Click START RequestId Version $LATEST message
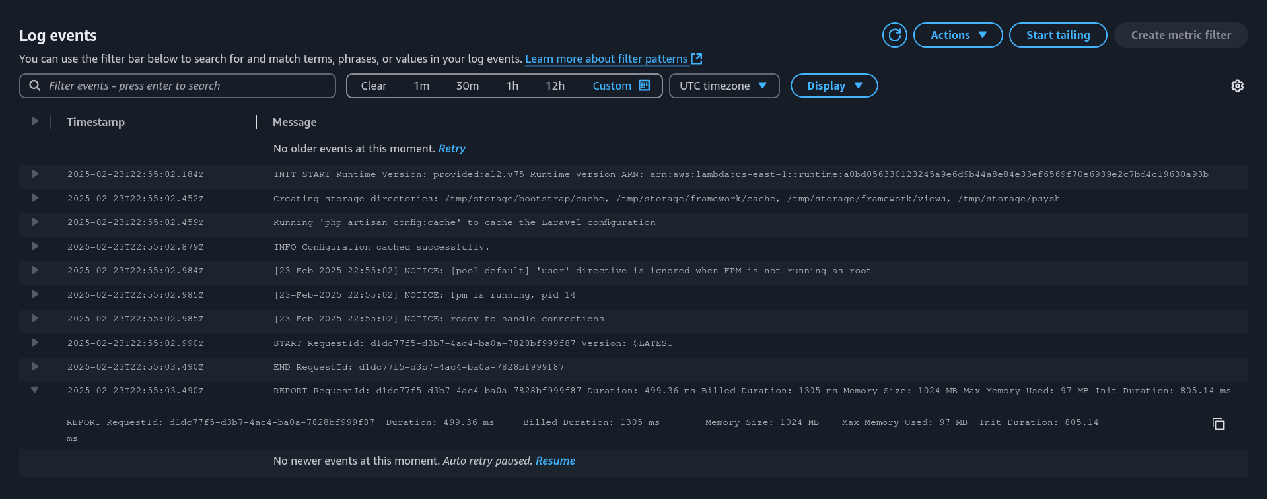Image resolution: width=1268 pixels, height=499 pixels. [x=473, y=343]
